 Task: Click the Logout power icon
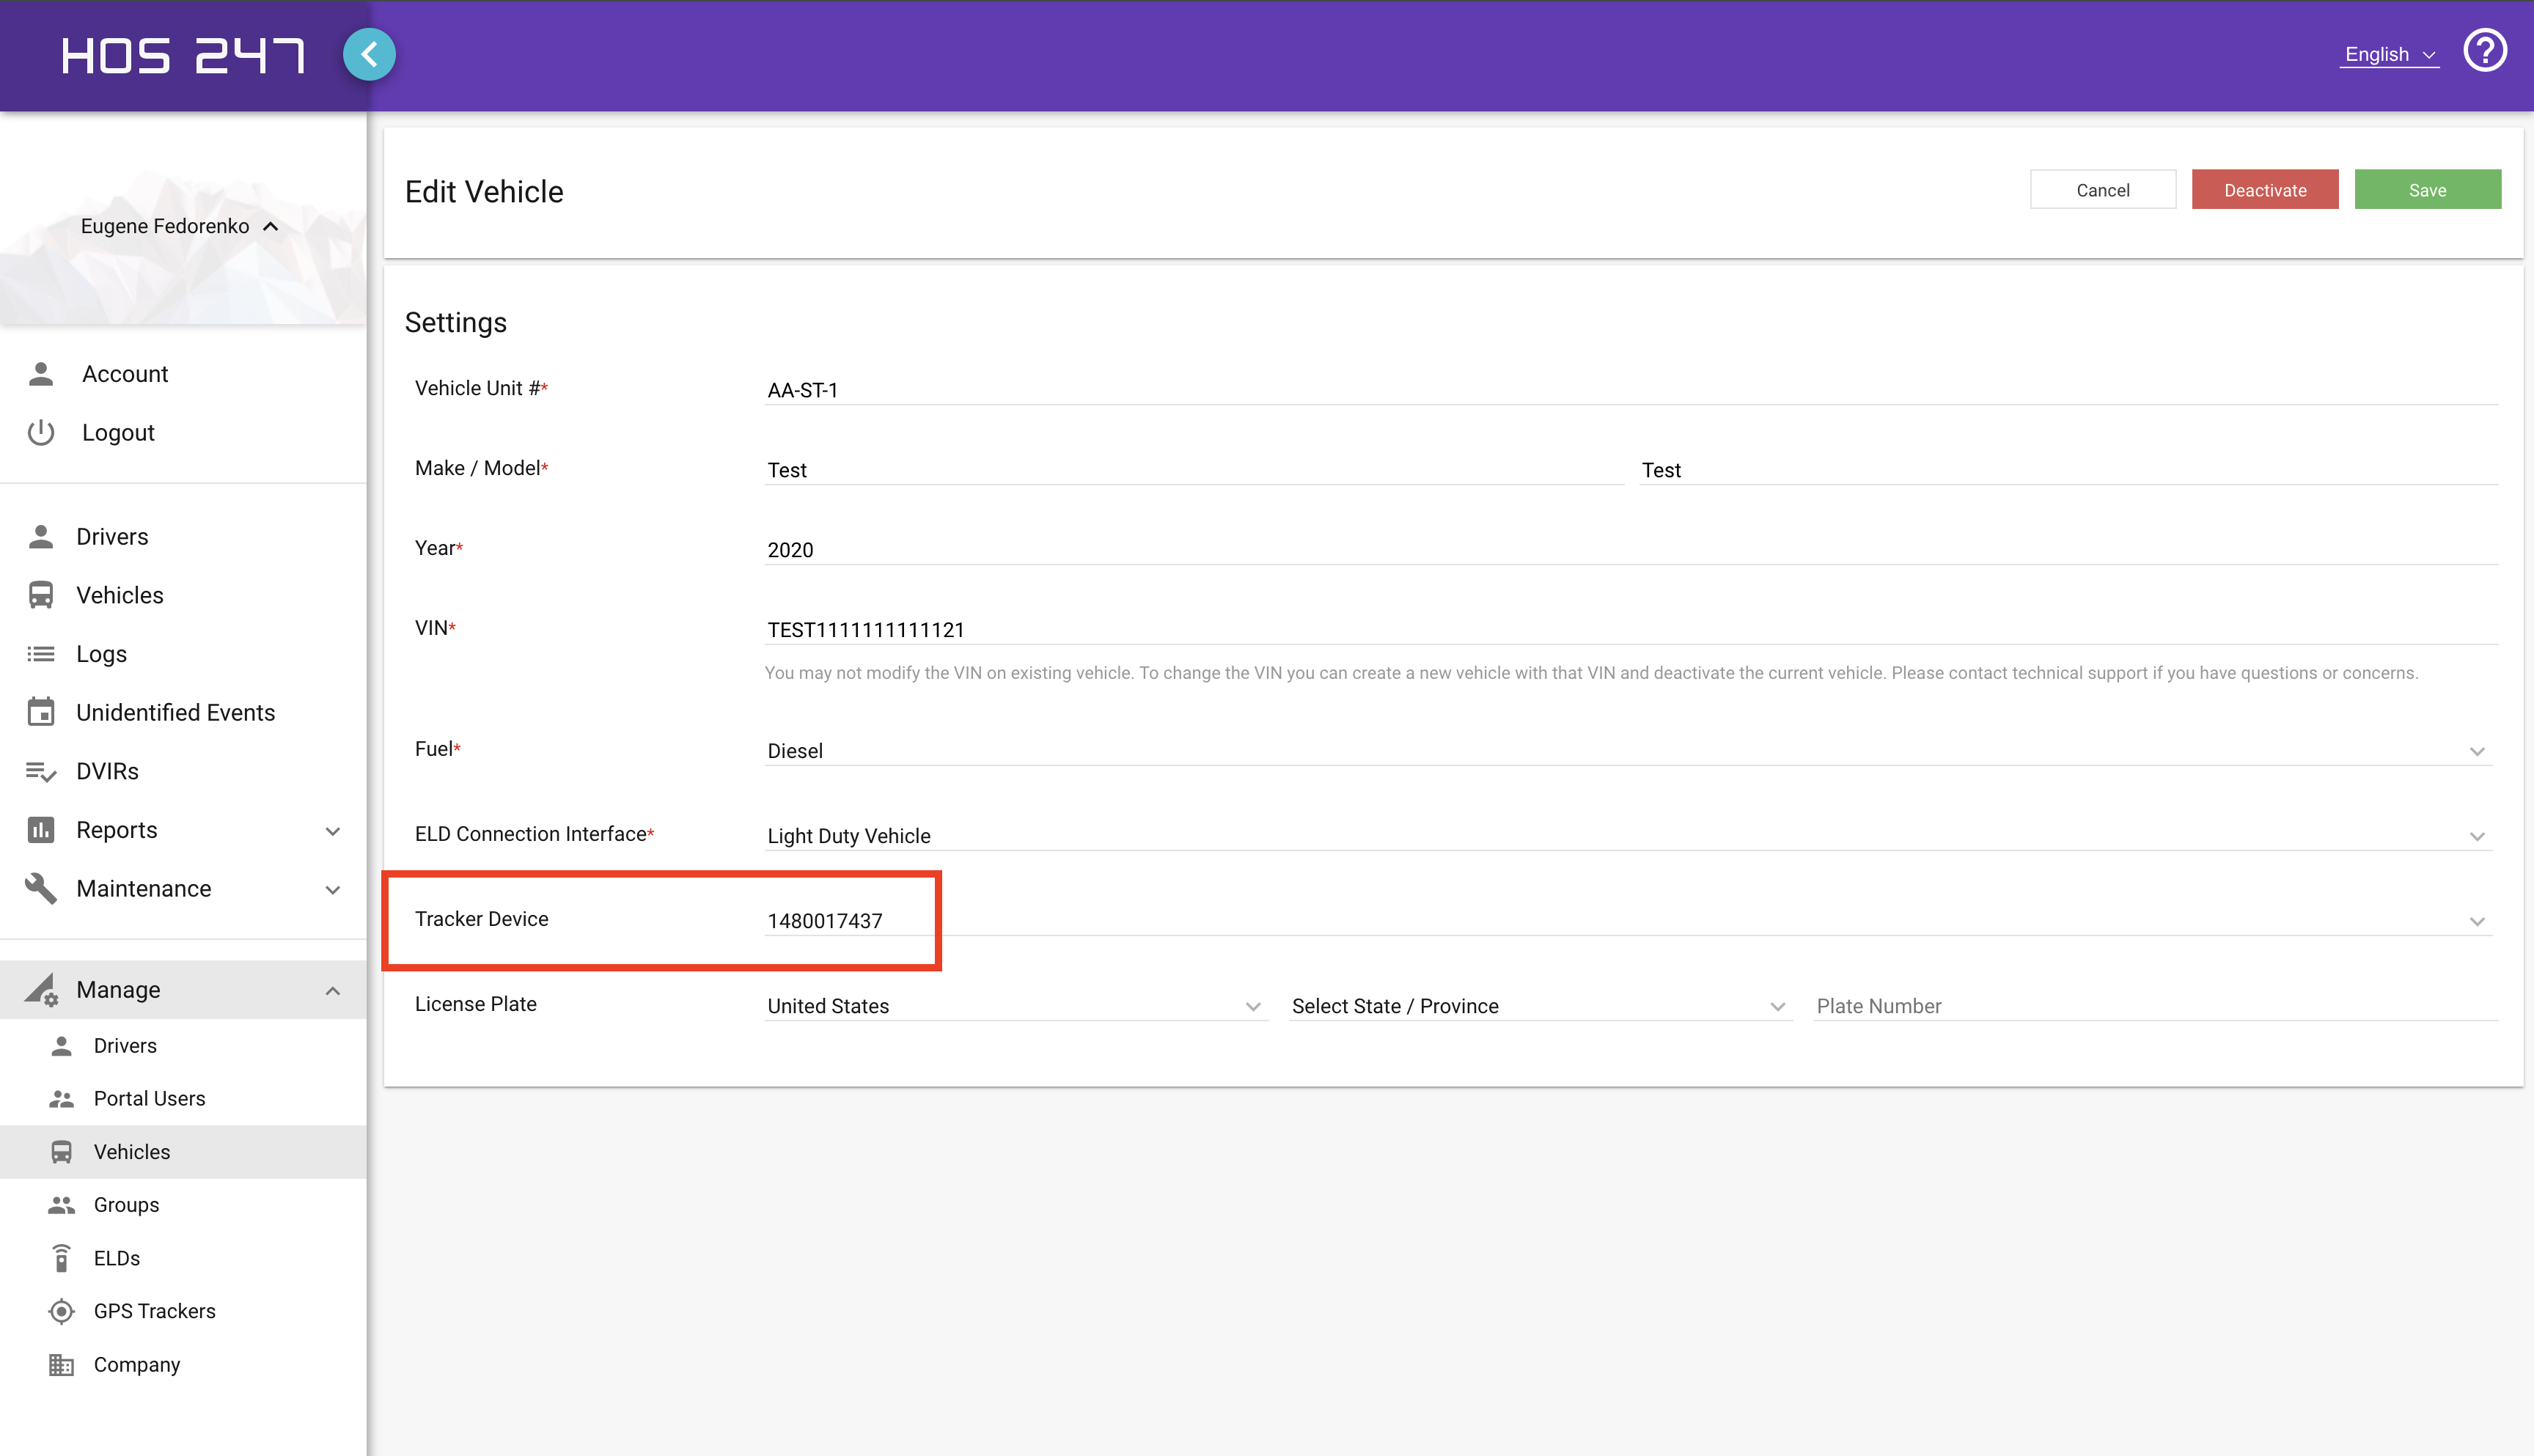click(x=41, y=433)
